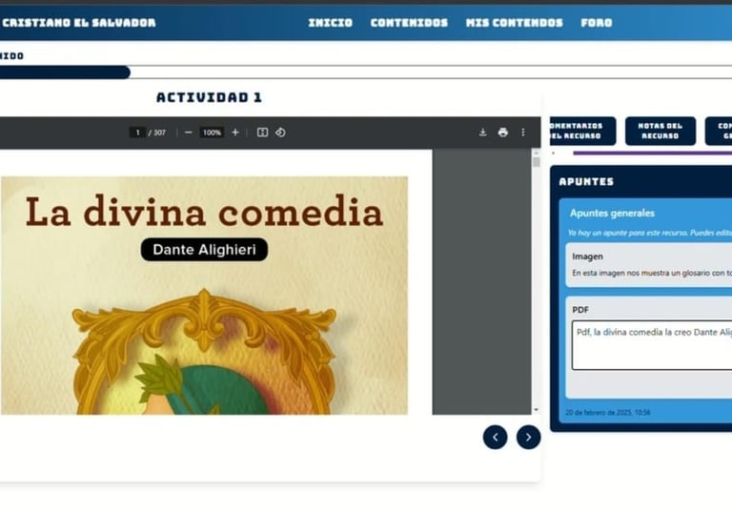
Task: Click the fit to page icon
Action: (x=262, y=133)
